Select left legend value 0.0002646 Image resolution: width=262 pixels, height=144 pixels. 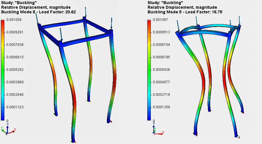(x=15, y=95)
